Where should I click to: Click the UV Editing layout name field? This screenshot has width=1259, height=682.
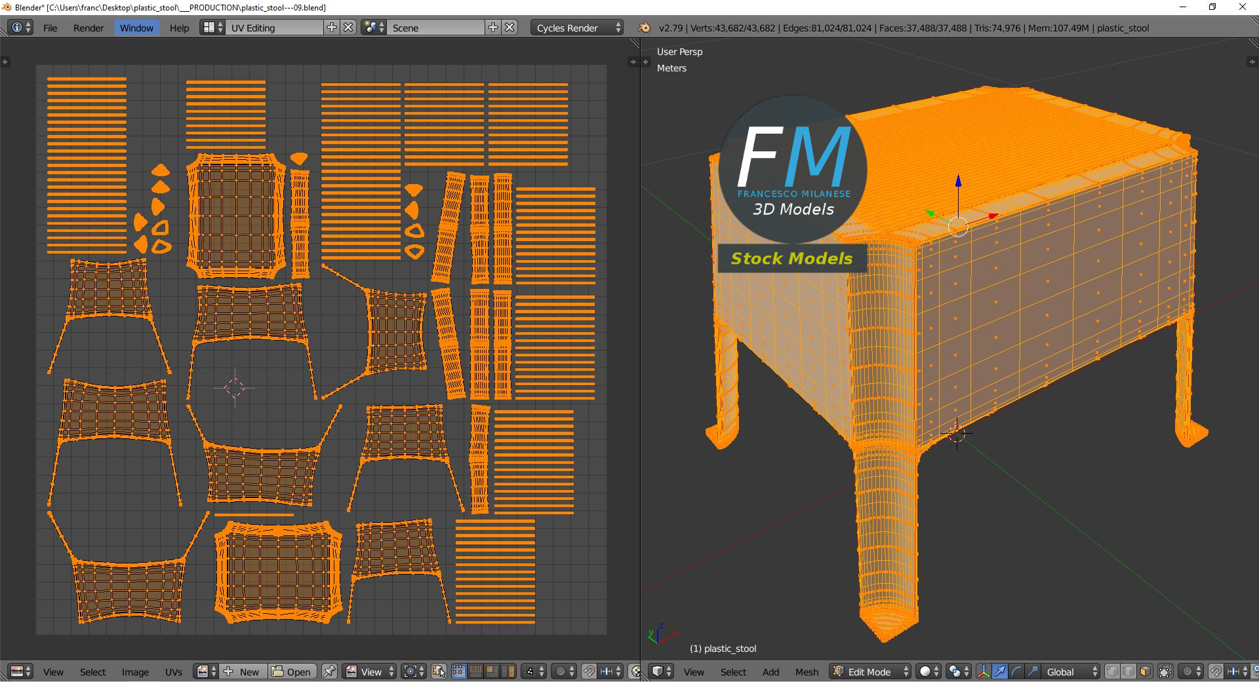(274, 28)
